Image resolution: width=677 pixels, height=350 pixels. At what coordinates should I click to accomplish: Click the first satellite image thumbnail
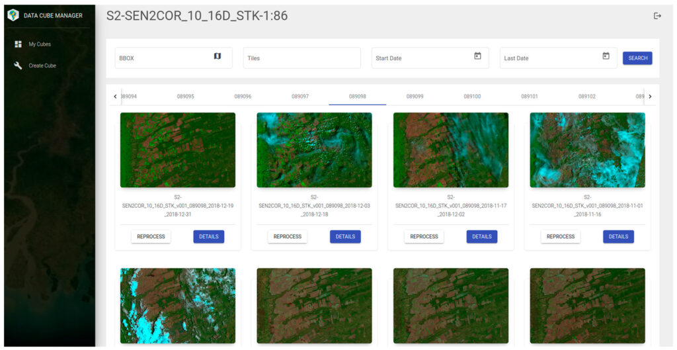tap(178, 150)
